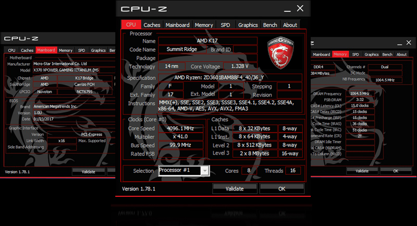This screenshot has width=417, height=226.
Task: Click Validate in the right Memory window
Action: click(362, 171)
